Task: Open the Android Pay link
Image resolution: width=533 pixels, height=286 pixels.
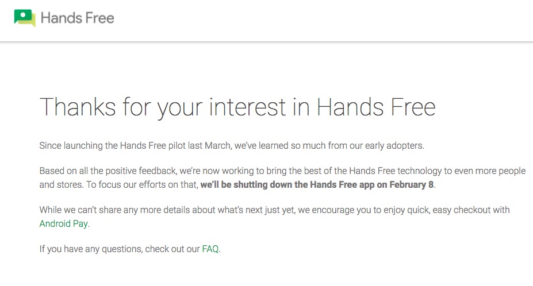Action: 63,224
